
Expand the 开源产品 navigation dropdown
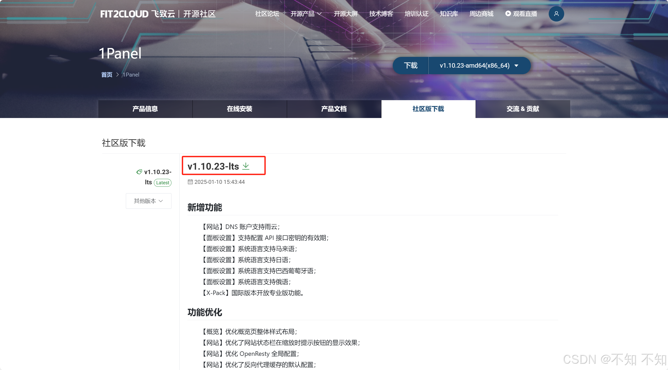click(x=306, y=14)
